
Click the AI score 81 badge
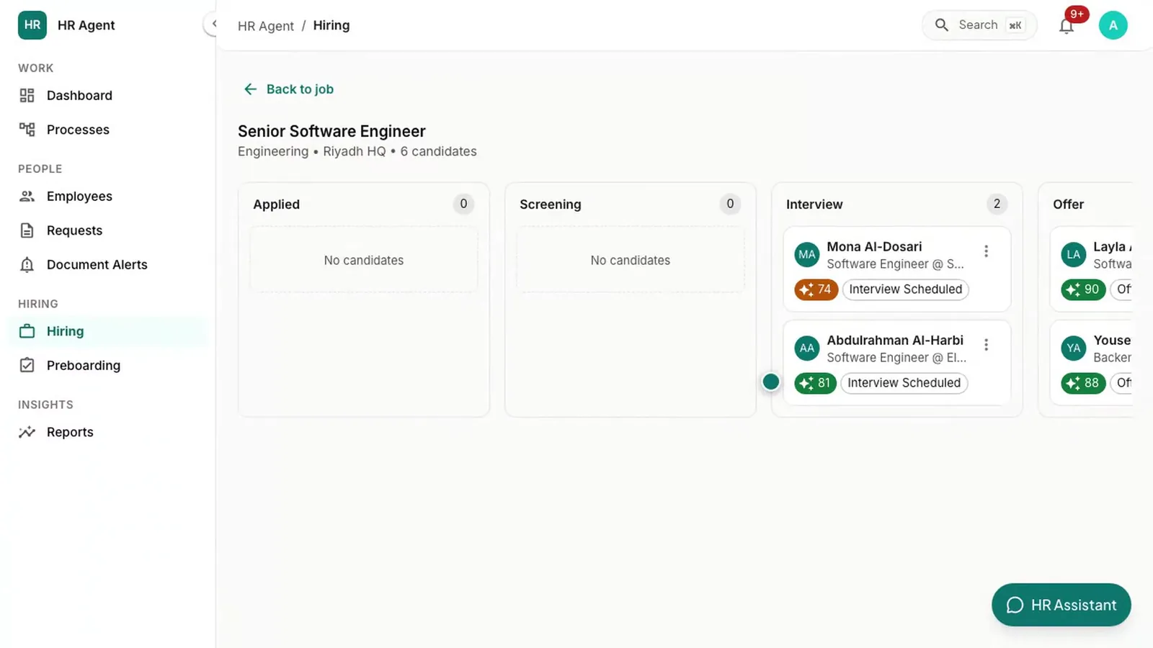point(815,383)
